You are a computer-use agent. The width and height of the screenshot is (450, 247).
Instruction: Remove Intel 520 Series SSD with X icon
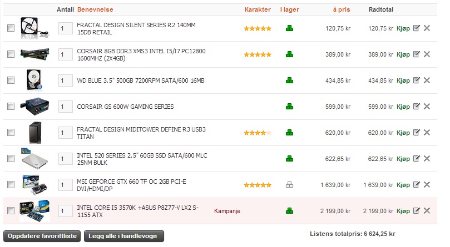(x=427, y=158)
